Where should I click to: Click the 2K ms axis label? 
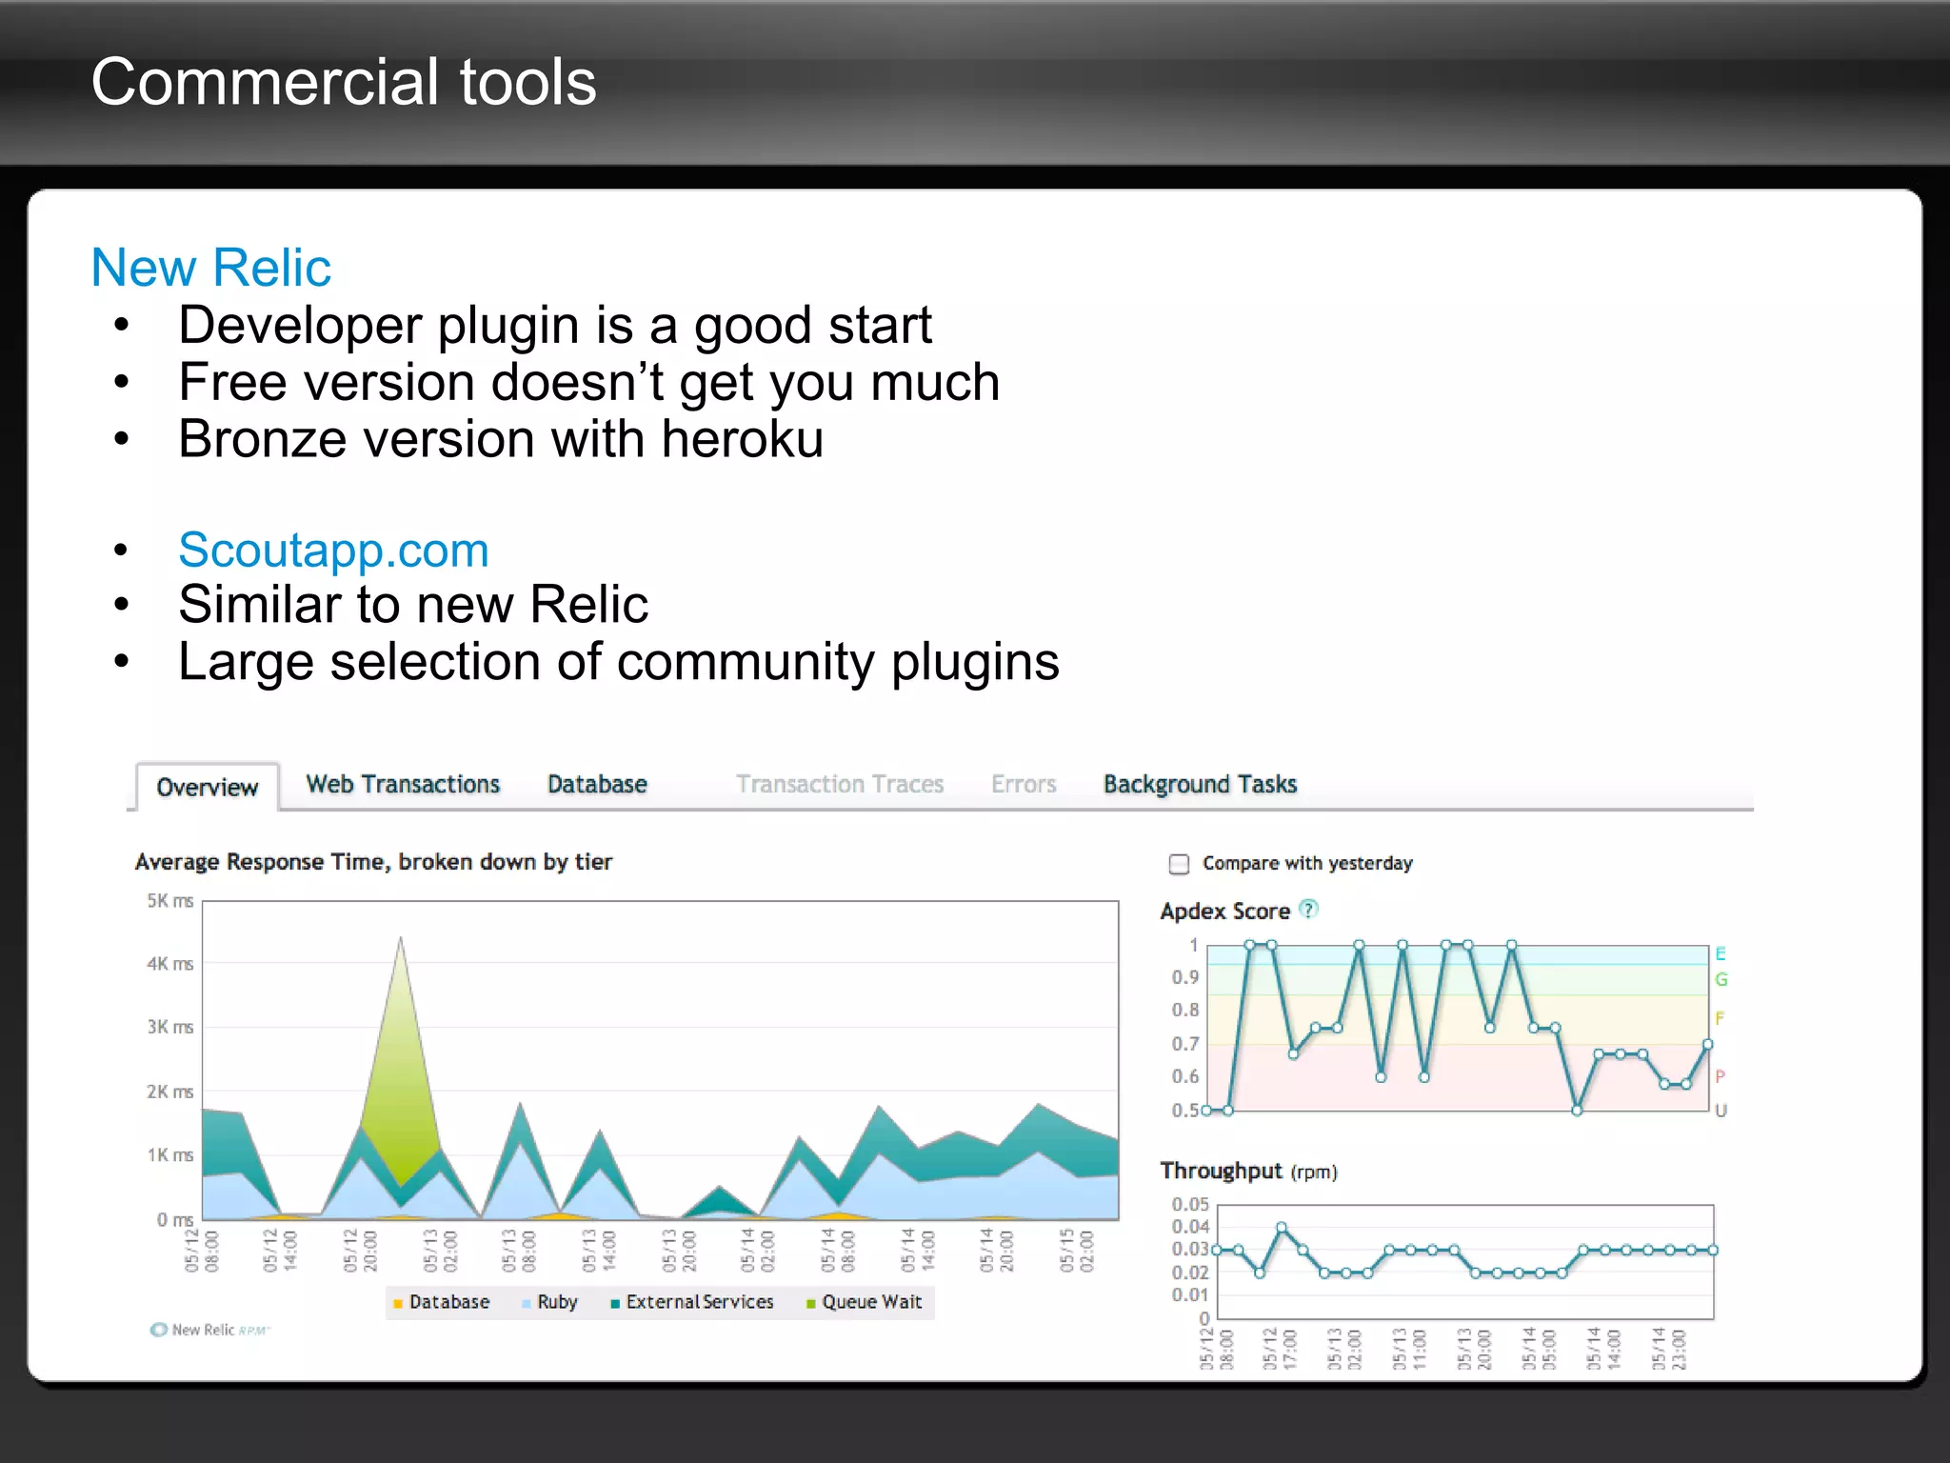point(169,1092)
